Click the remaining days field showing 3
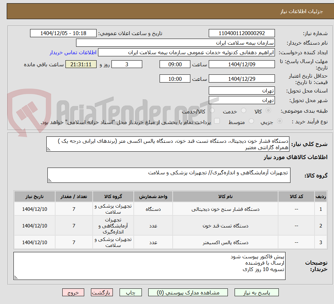 pyautogui.click(x=127, y=64)
